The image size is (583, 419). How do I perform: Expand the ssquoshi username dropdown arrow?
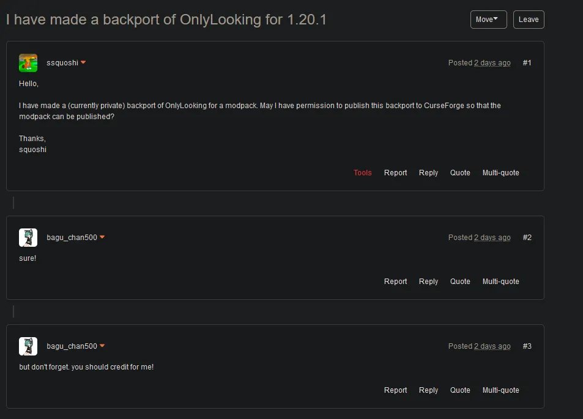tap(83, 62)
